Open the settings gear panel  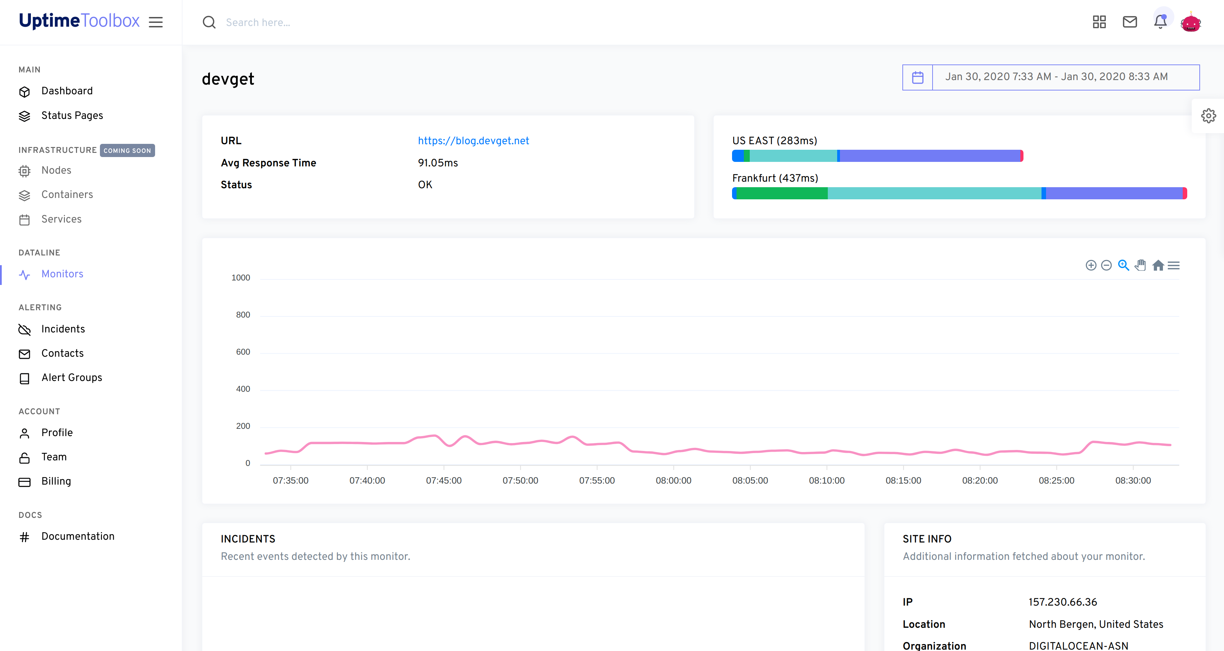(x=1208, y=116)
